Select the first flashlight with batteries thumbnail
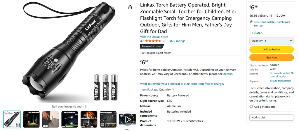299x131 pixels. coord(12,119)
